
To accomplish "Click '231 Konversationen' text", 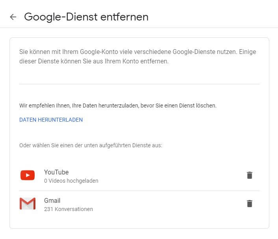I will pyautogui.click(x=69, y=209).
